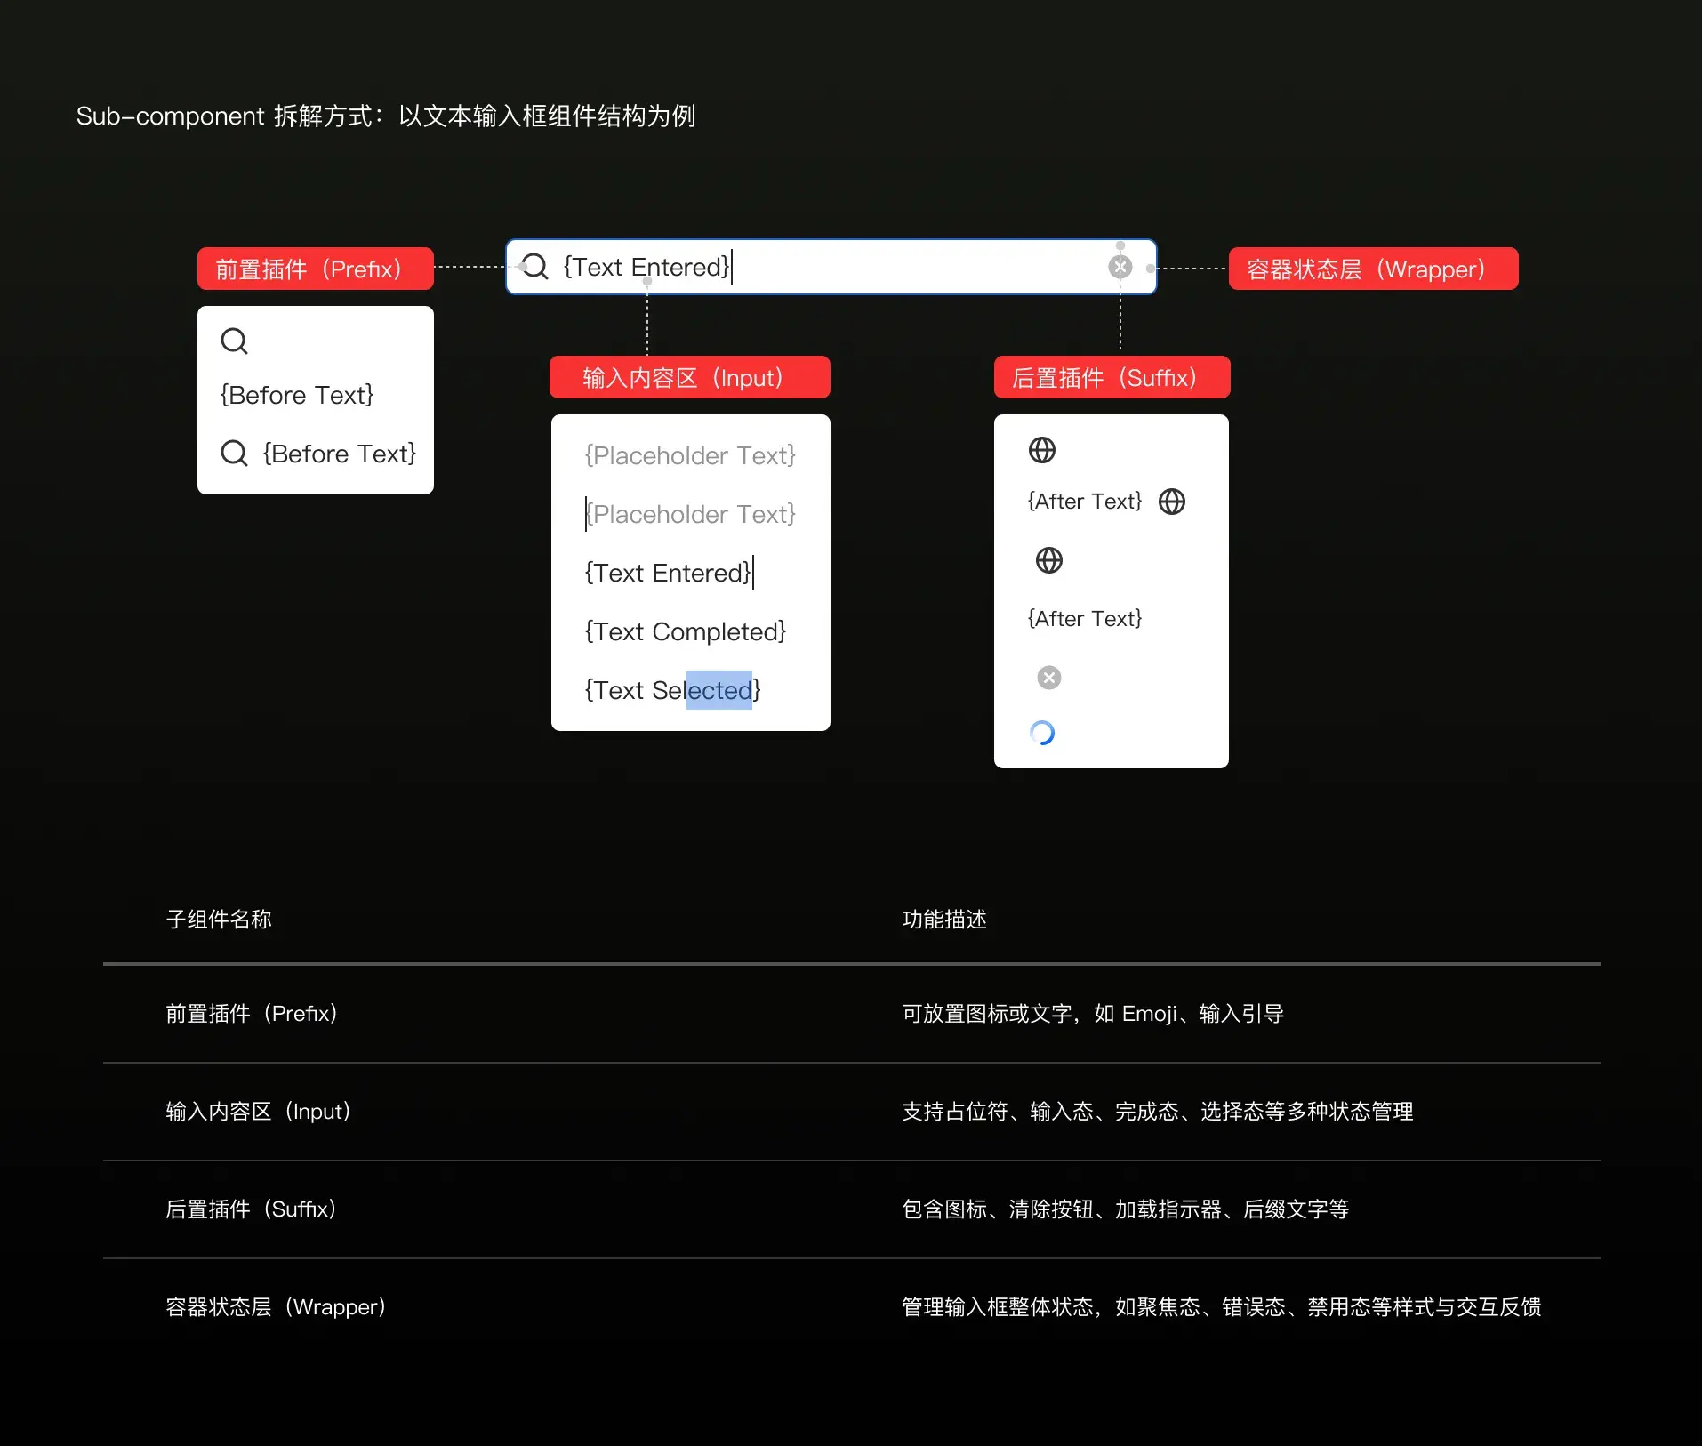Screen dimensions: 1702x1446
Task: Click the {Before Text} entry in Prefix panel
Action: click(296, 395)
